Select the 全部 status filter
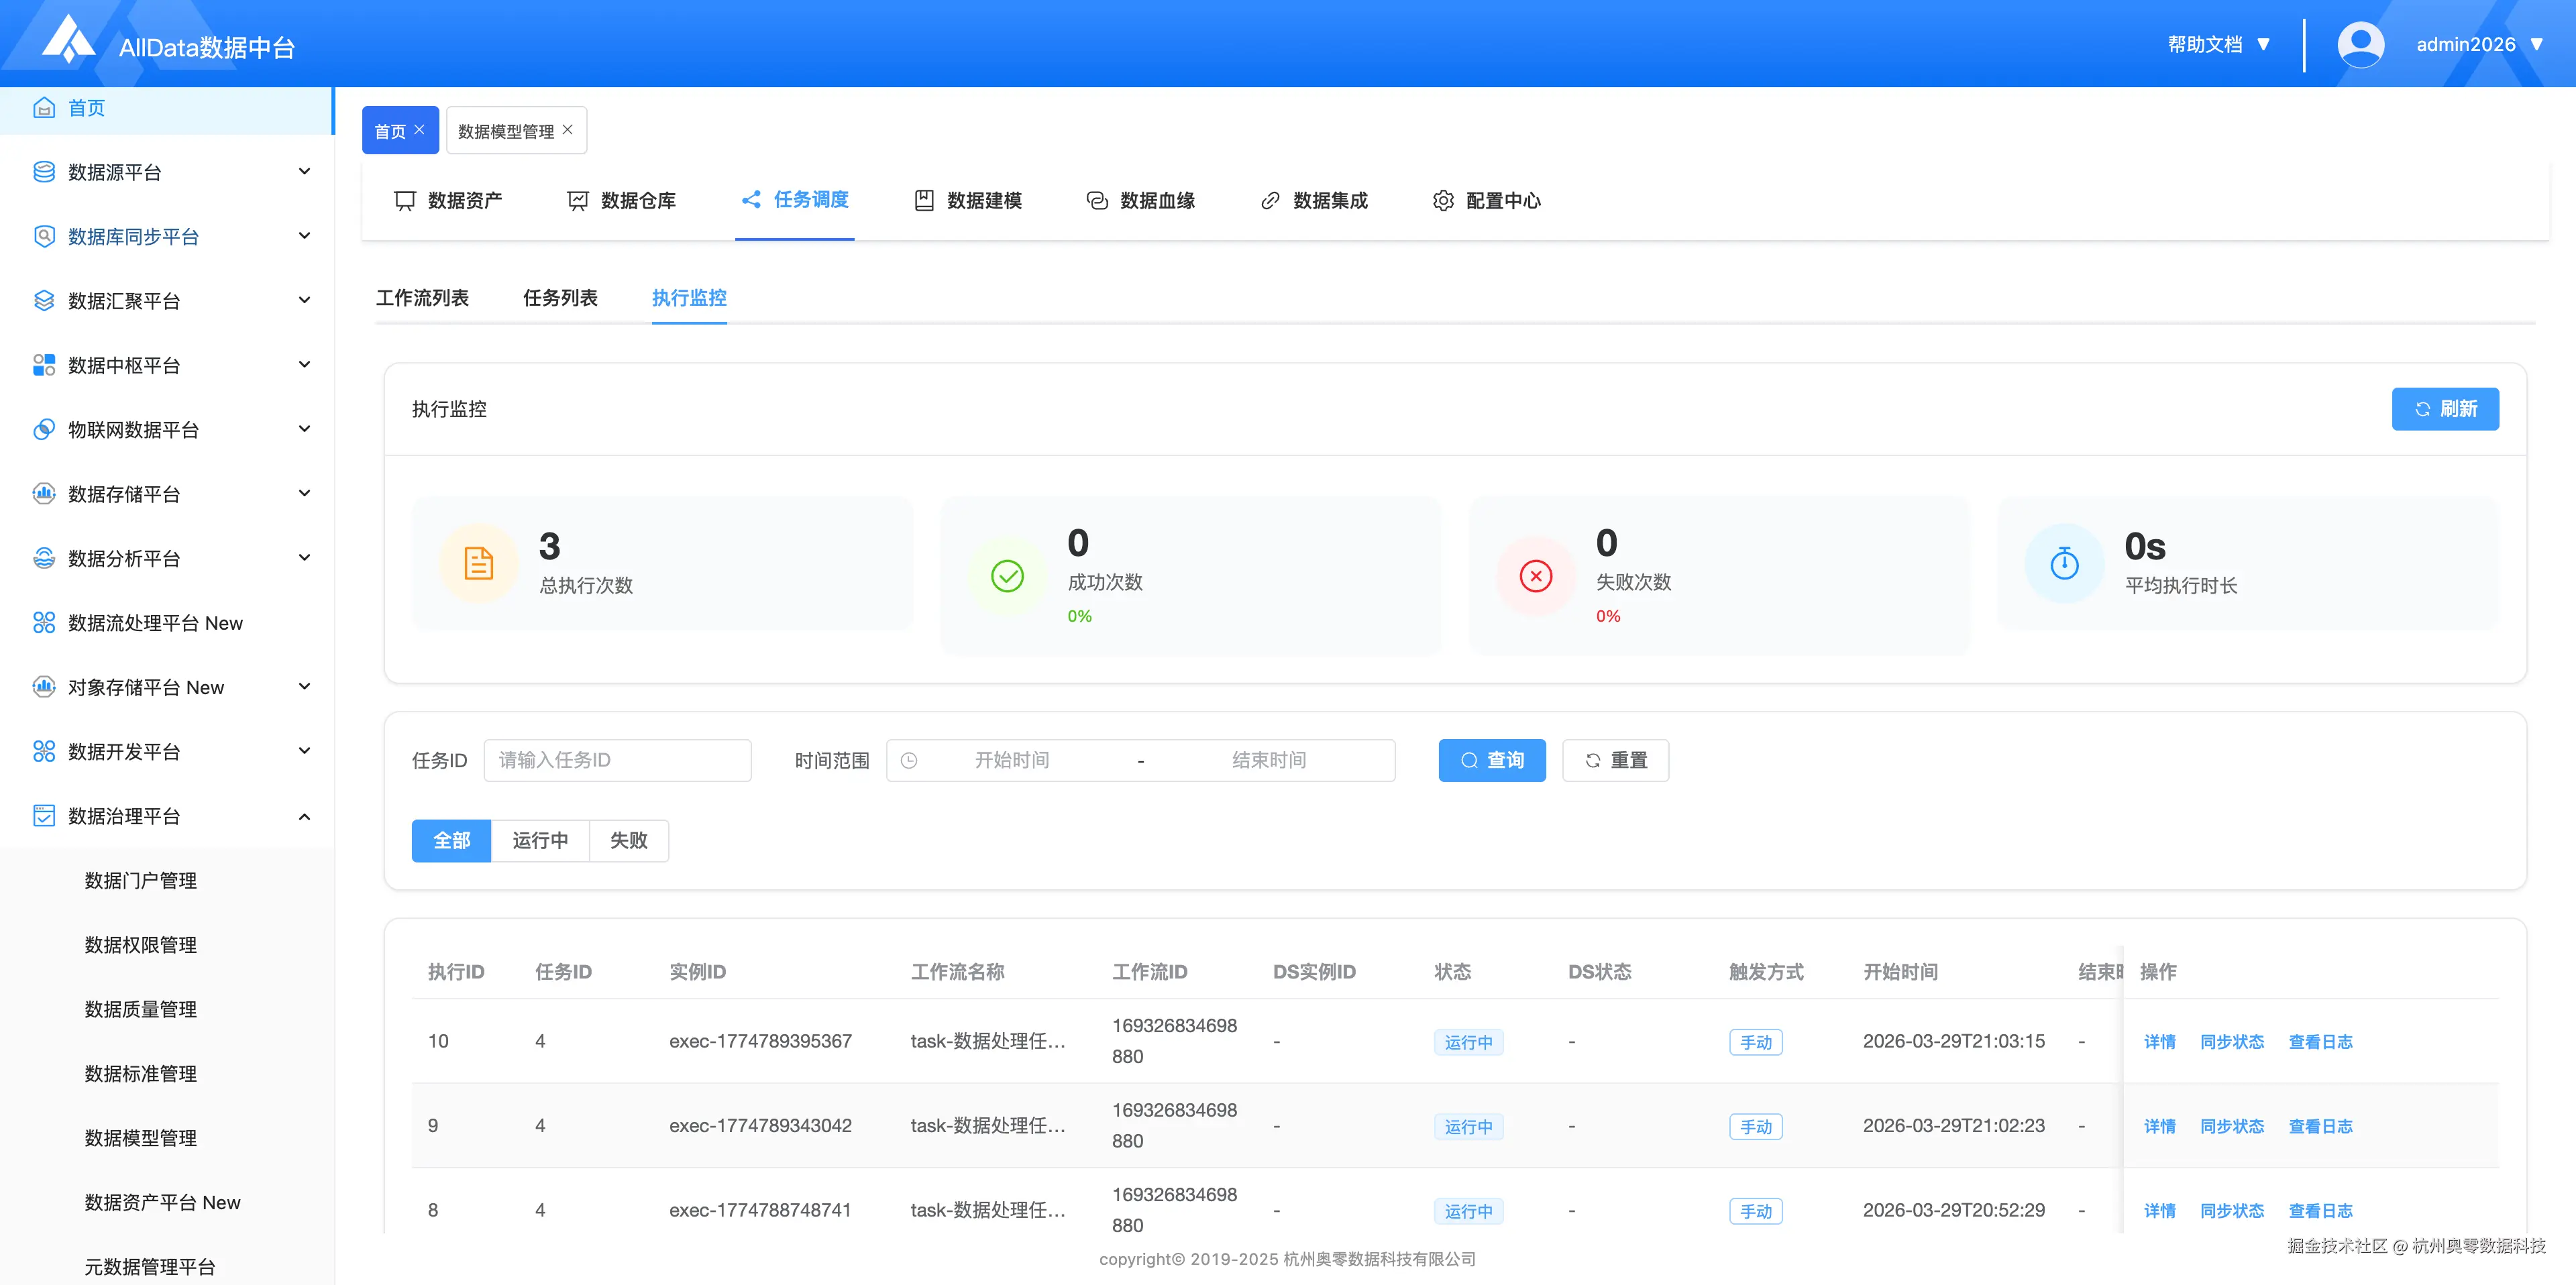The width and height of the screenshot is (2576, 1285). 451,840
